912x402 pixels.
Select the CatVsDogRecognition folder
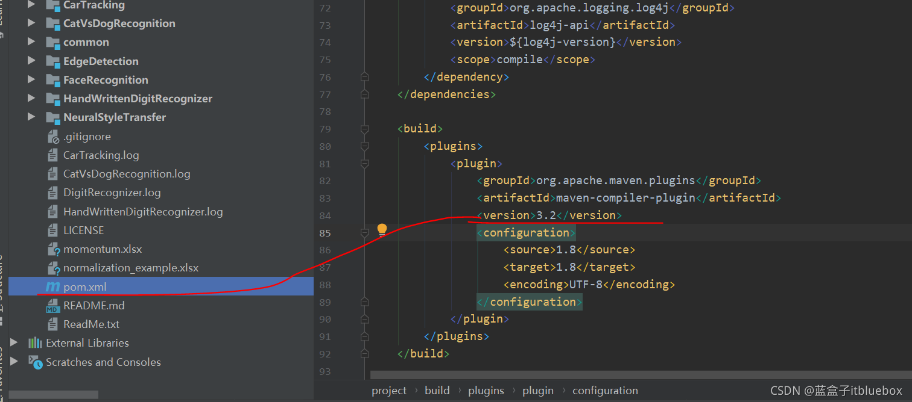tap(119, 23)
